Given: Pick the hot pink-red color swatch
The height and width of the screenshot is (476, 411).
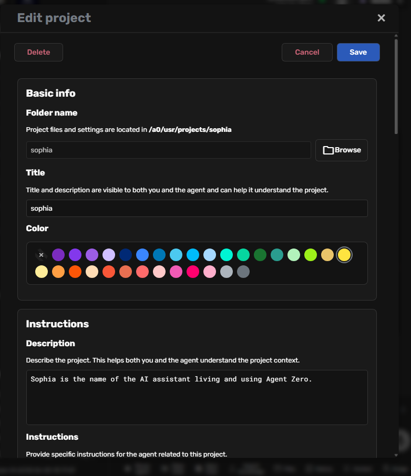Looking at the screenshot, I should [x=192, y=272].
